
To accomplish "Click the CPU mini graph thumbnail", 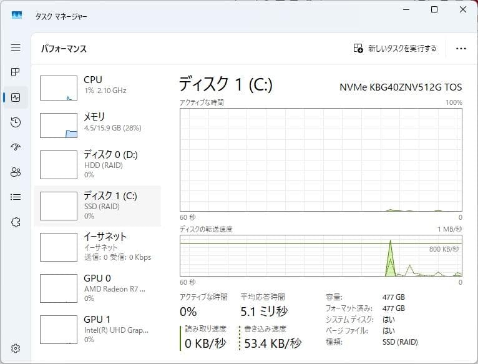I will pos(59,88).
